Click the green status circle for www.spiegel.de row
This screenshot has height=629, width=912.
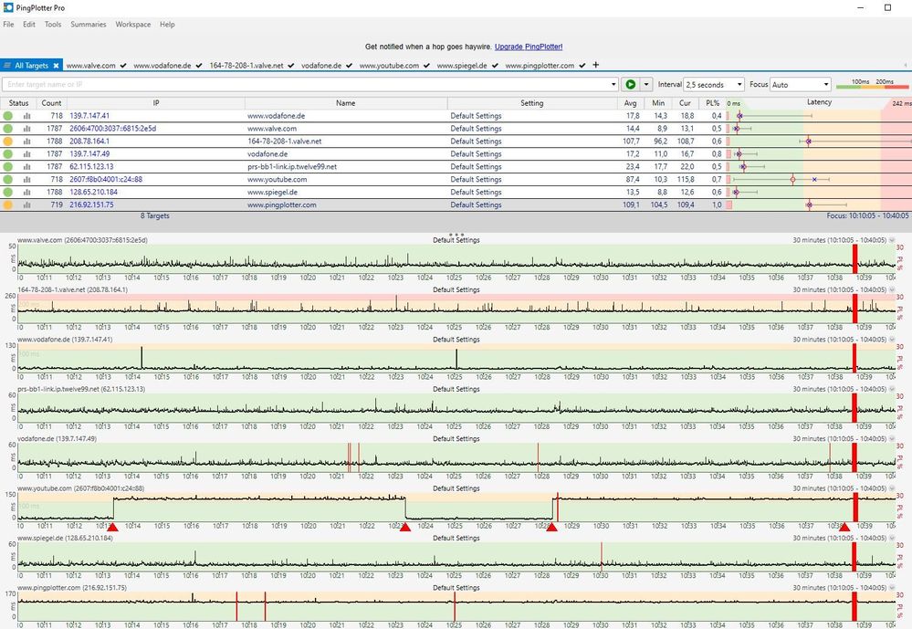coord(8,193)
